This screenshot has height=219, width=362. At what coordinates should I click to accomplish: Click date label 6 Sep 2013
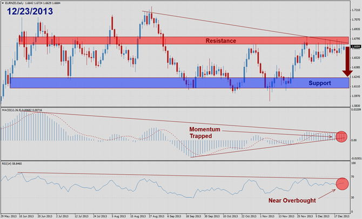[175, 216]
